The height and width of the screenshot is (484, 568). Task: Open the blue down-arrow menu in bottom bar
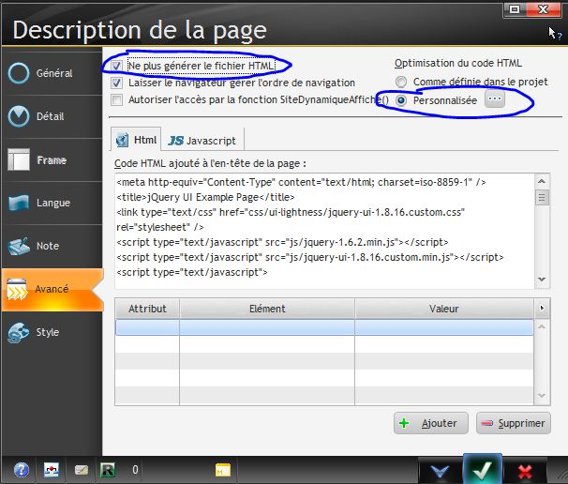coord(439,469)
